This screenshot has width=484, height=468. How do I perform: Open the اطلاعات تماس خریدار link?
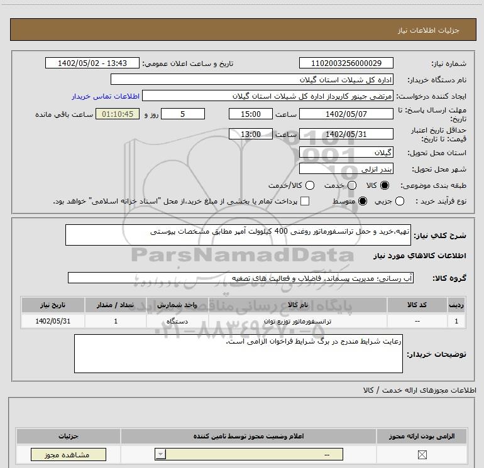(x=106, y=96)
